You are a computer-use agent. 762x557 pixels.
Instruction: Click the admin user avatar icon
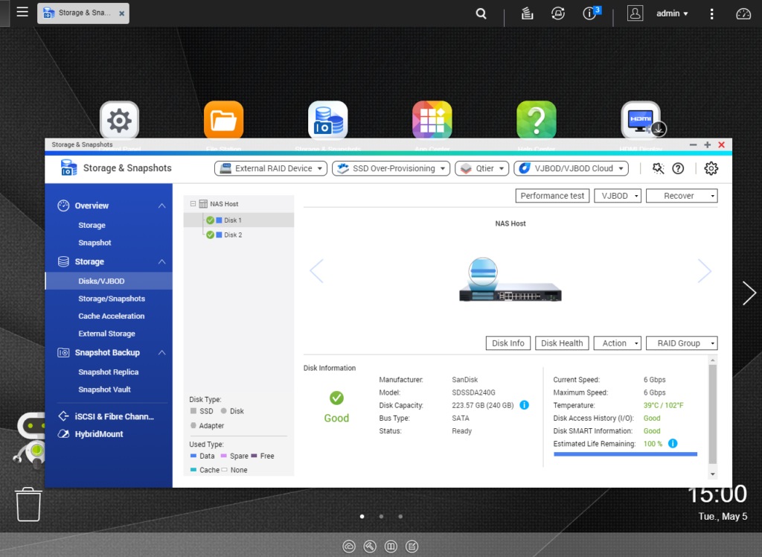coord(635,13)
